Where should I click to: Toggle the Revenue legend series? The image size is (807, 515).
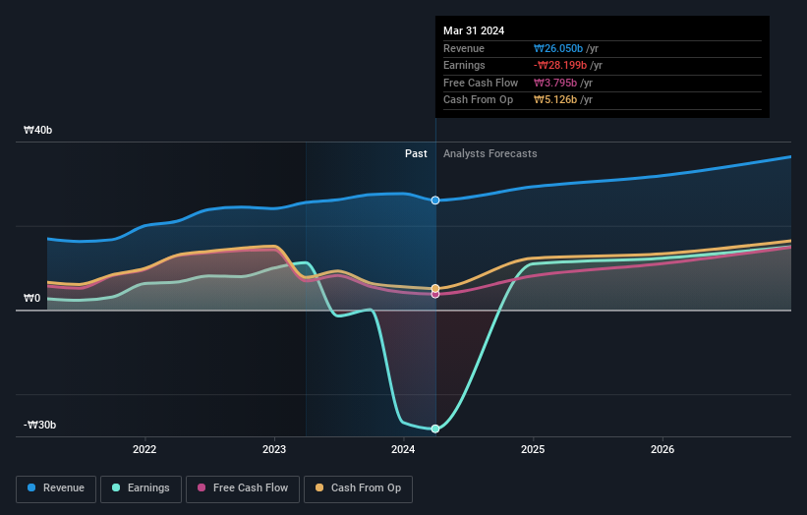click(56, 488)
